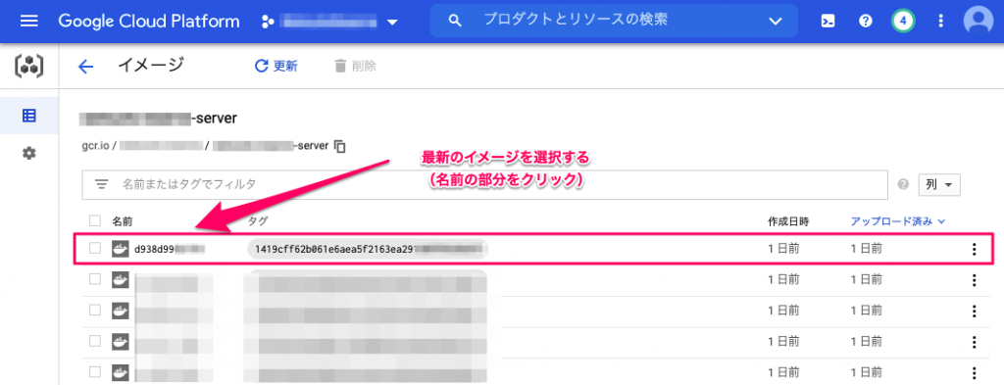Open notifications badge showing 4
This screenshot has height=385, width=1004.
tap(903, 22)
